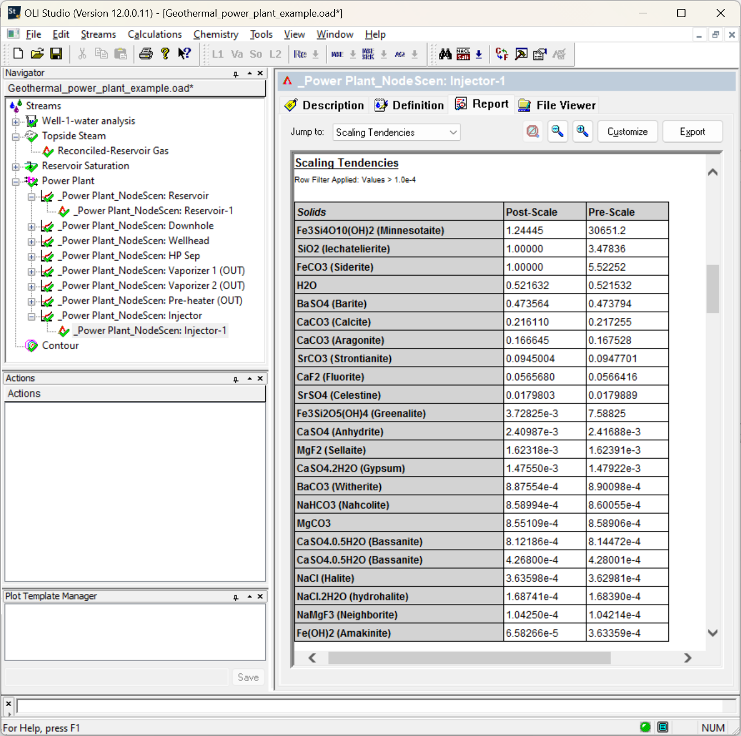Collapse the Topside Steam node
This screenshot has height=736, width=741.
click(16, 136)
